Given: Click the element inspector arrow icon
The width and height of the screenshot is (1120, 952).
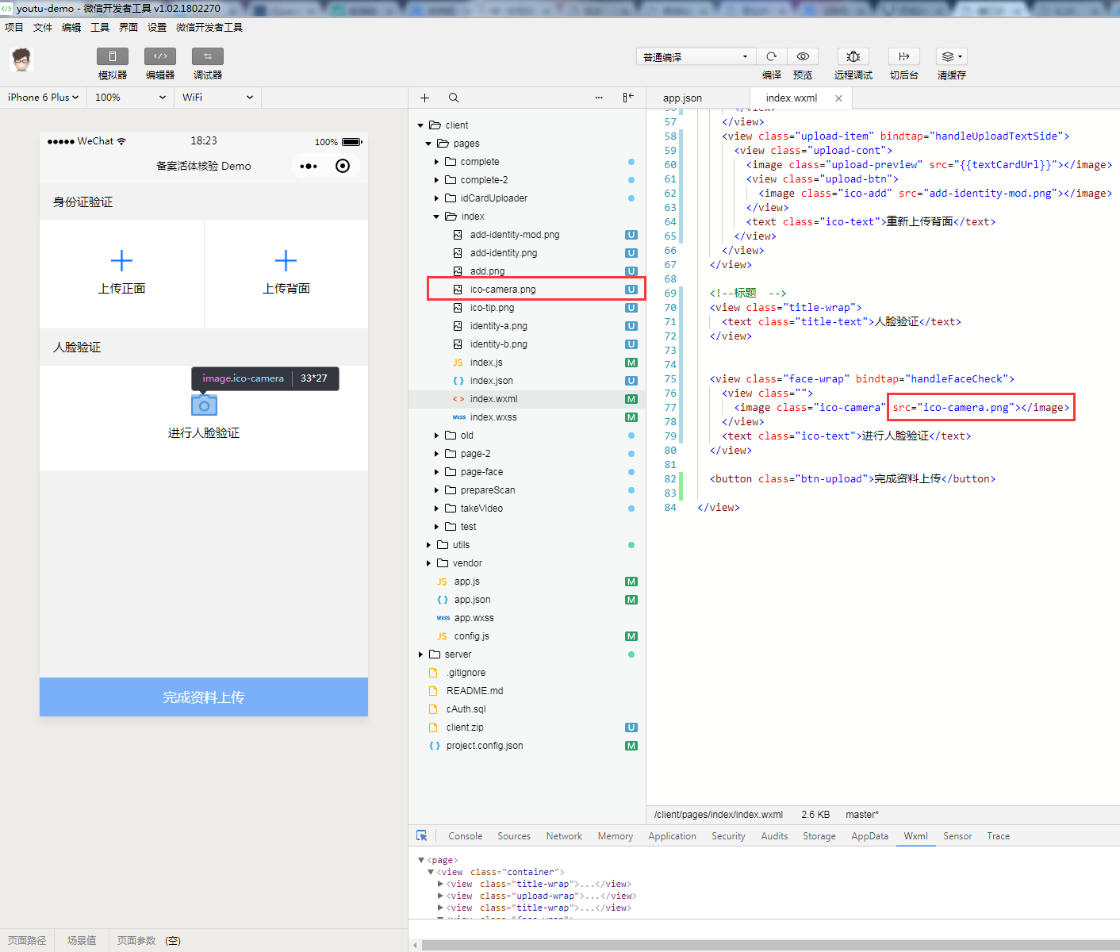Looking at the screenshot, I should 422,835.
